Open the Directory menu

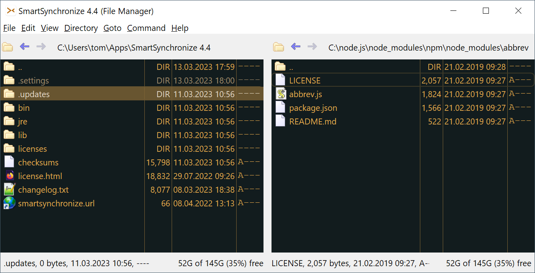tap(81, 28)
